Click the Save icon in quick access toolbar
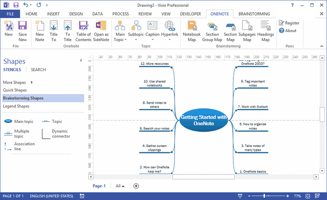Image resolution: width=327 pixels, height=200 pixels. tap(16, 5)
